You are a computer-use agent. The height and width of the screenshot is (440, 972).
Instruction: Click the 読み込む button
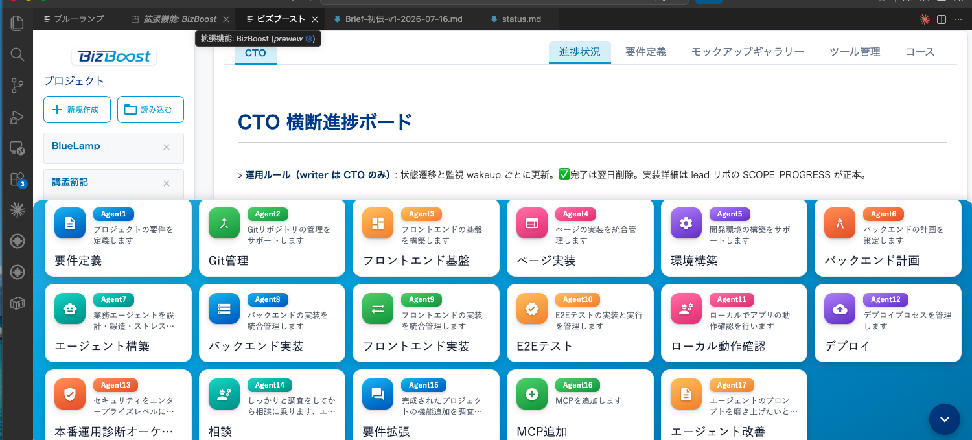tap(150, 110)
